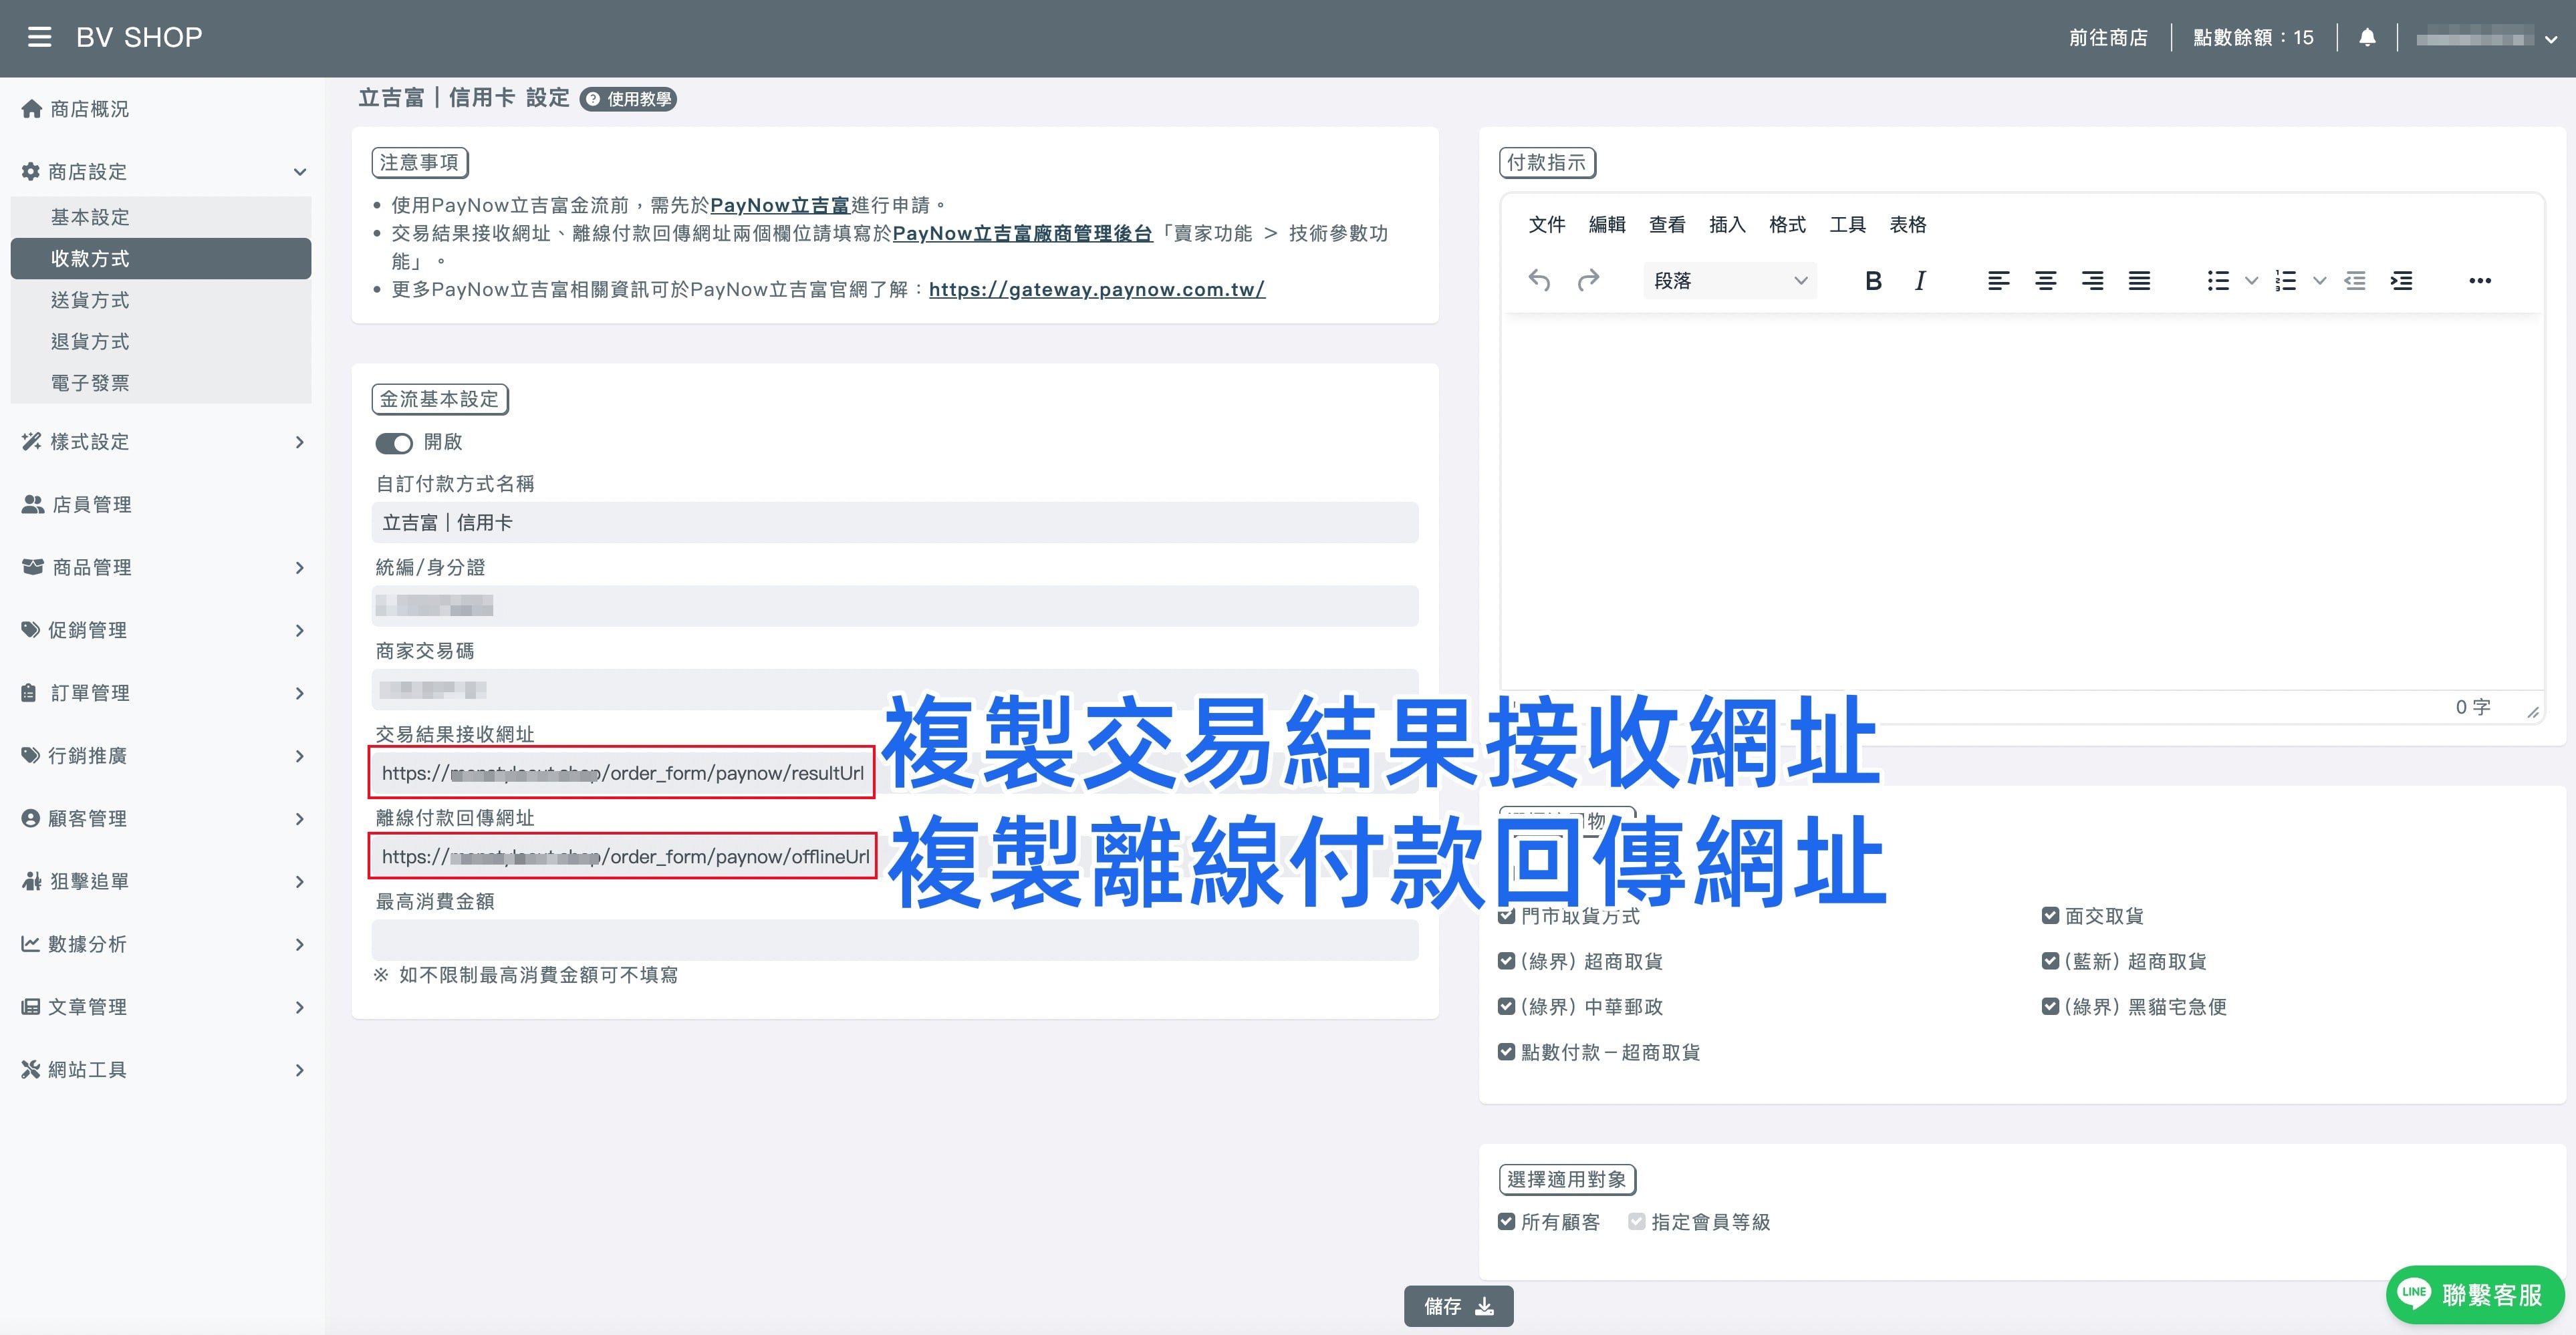Uncheck (綠界) 超商取貨
Screen dimensions: 2576x1335
(x=1506, y=961)
